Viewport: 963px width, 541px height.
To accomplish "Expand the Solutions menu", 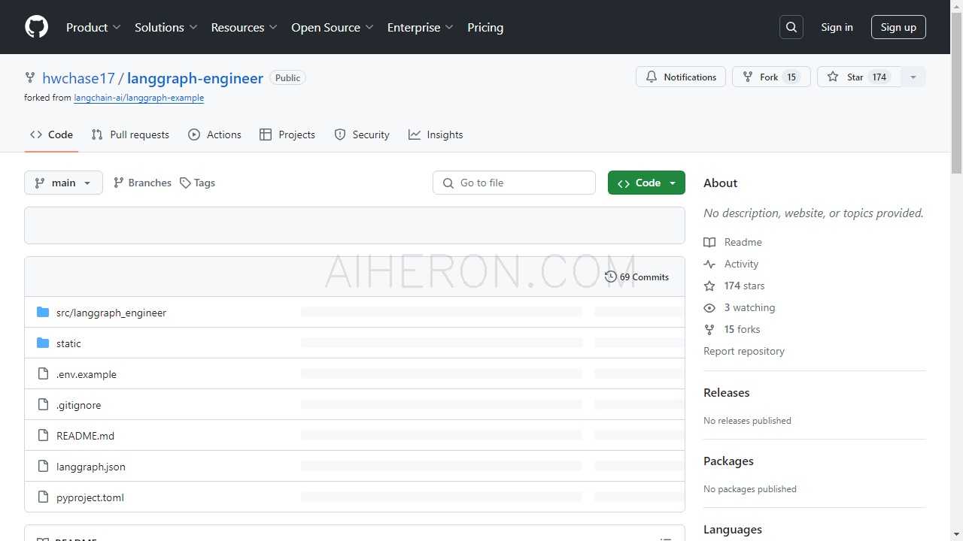I will (x=166, y=27).
